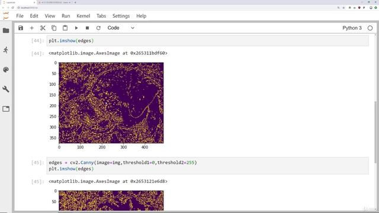Click output text AxesImage at 0x2653121e6d8
The width and height of the screenshot is (379, 213).
(x=108, y=182)
